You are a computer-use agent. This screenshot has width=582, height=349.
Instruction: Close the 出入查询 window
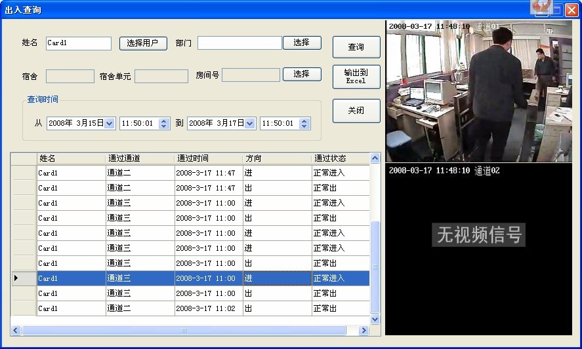tap(572, 10)
